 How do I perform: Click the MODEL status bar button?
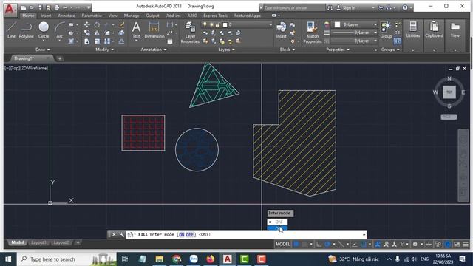282,244
